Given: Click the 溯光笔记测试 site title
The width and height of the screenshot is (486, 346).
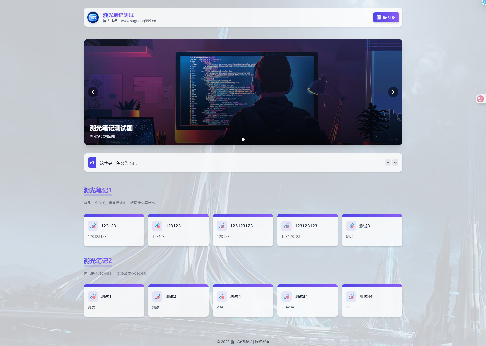Looking at the screenshot, I should pyautogui.click(x=118, y=15).
